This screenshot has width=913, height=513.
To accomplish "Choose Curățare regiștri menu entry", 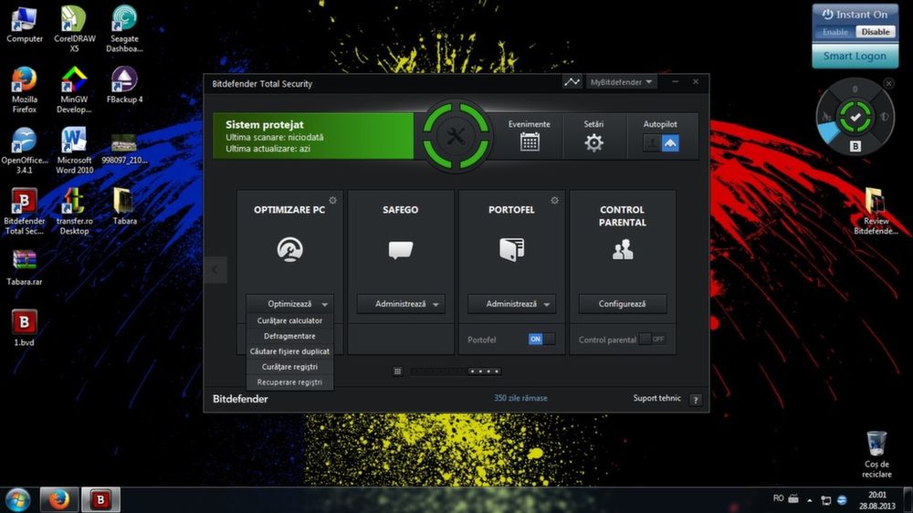I will point(289,367).
